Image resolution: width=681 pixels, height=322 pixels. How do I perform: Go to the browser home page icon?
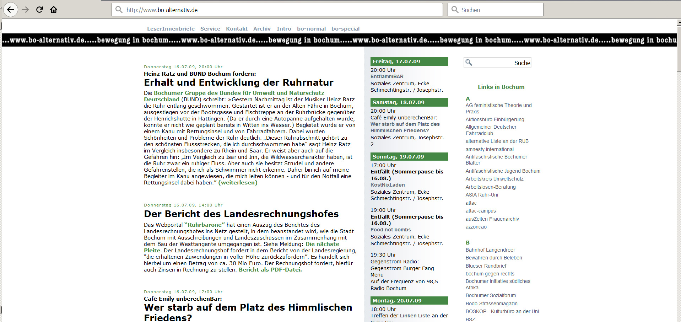click(x=54, y=10)
